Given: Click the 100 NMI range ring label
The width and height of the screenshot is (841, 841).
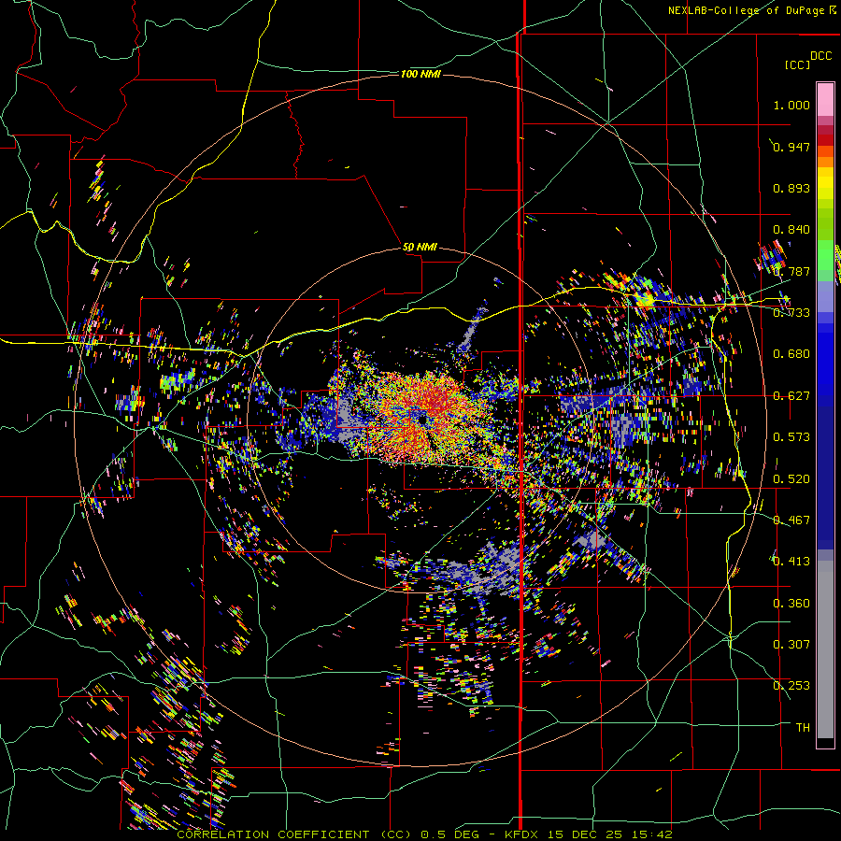Looking at the screenshot, I should pos(420,74).
